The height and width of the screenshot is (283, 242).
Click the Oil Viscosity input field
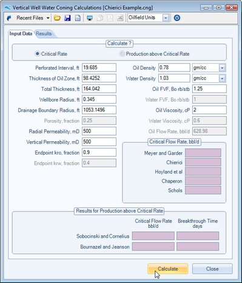point(209,110)
